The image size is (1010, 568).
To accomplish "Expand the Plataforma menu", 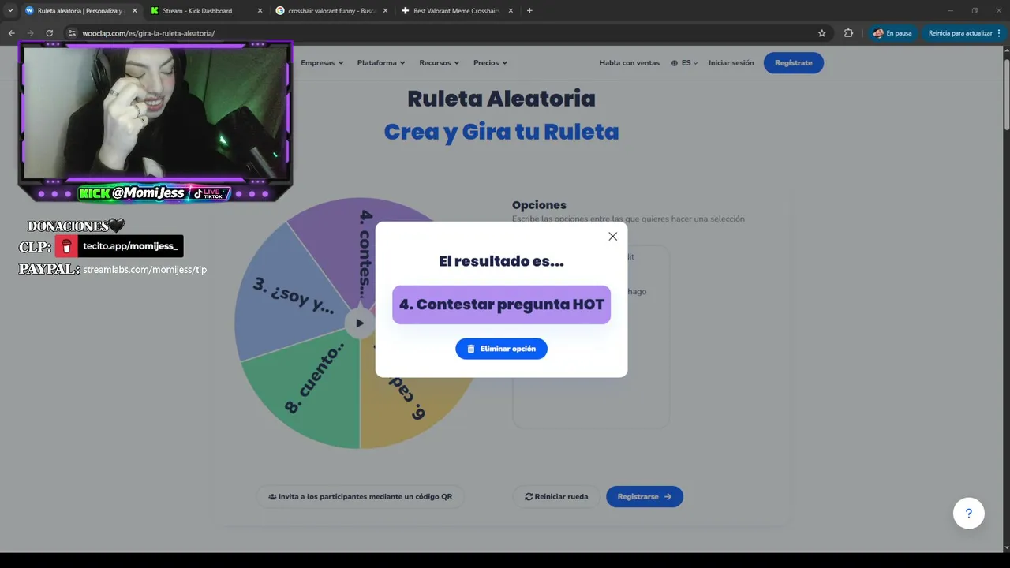I will (381, 63).
